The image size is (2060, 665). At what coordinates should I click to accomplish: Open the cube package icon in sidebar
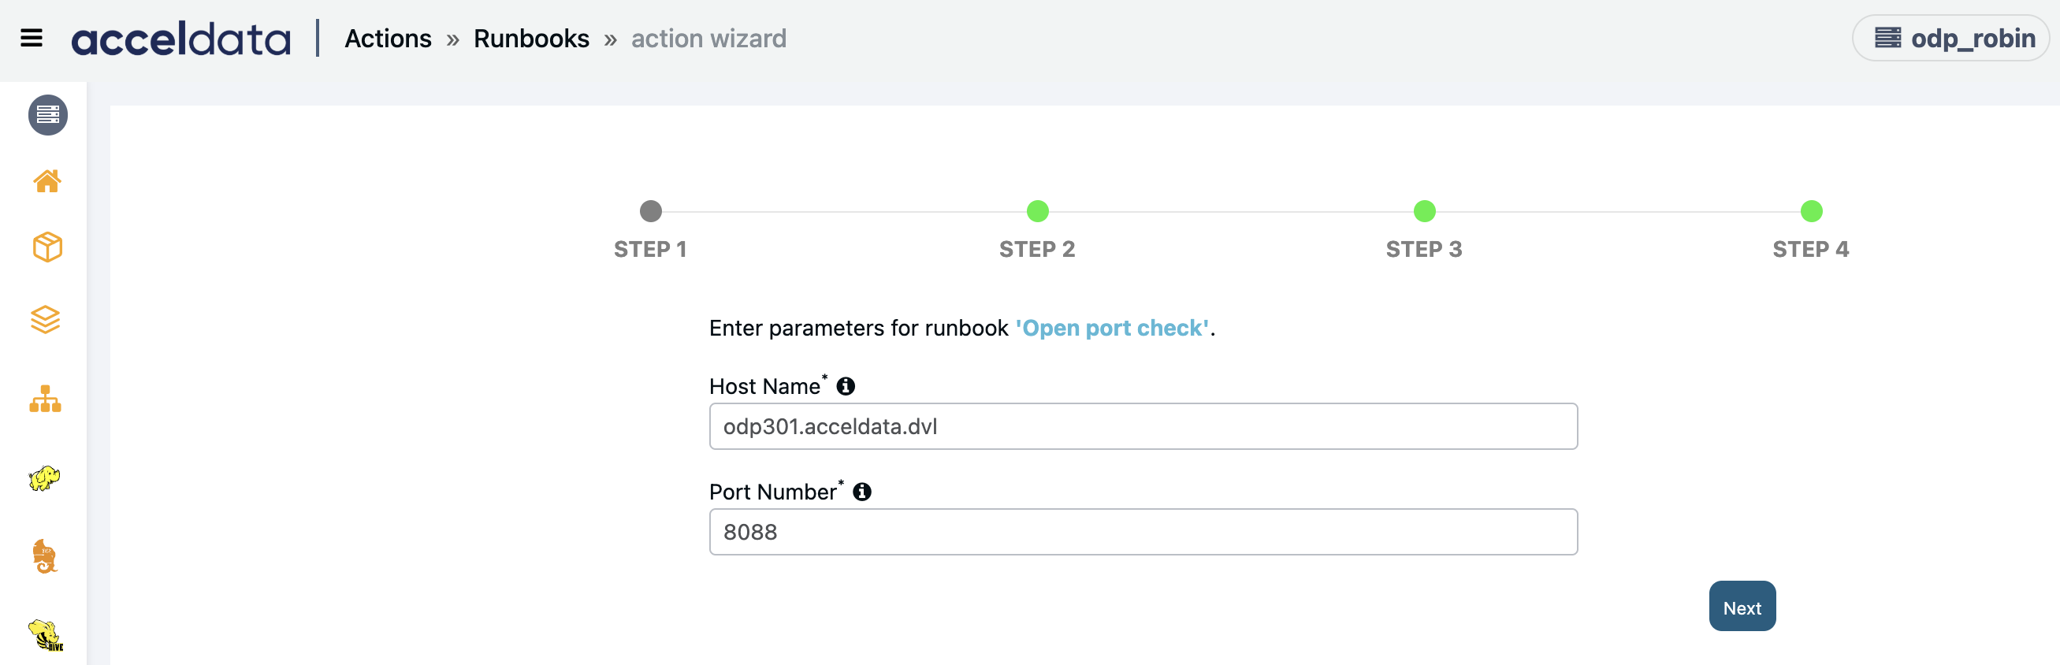pyautogui.click(x=47, y=247)
